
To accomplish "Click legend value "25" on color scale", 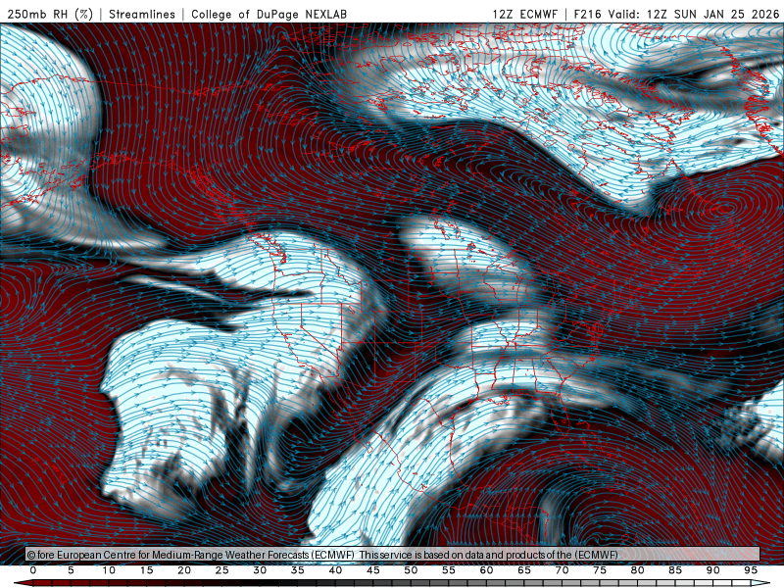I will (222, 570).
